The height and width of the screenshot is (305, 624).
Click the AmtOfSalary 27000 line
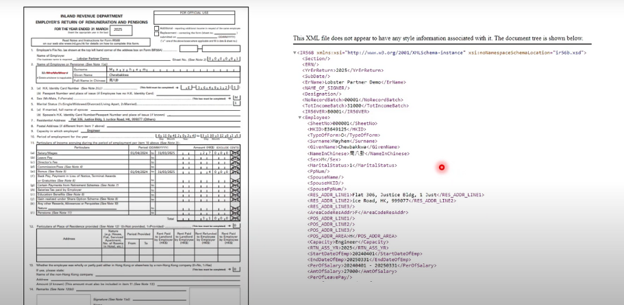(352, 271)
